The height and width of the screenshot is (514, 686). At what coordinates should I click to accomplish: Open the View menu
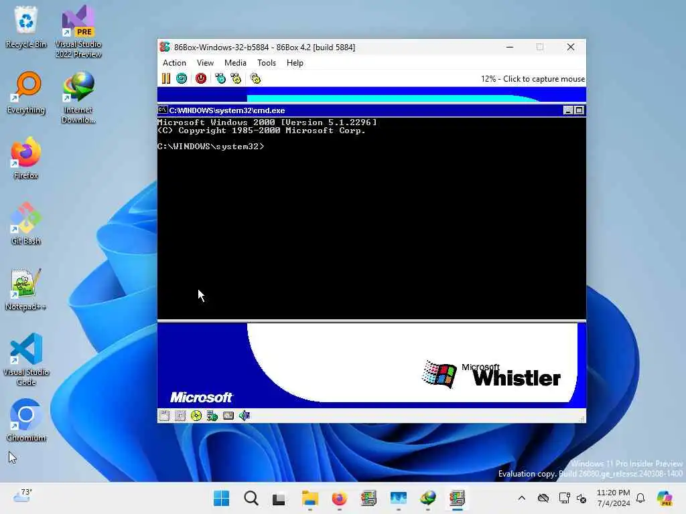[205, 63]
